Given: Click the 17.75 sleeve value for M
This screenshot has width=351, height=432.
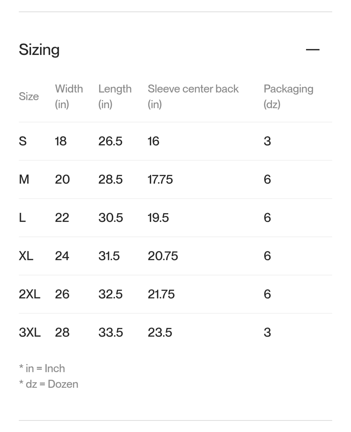Looking at the screenshot, I should coord(160,179).
